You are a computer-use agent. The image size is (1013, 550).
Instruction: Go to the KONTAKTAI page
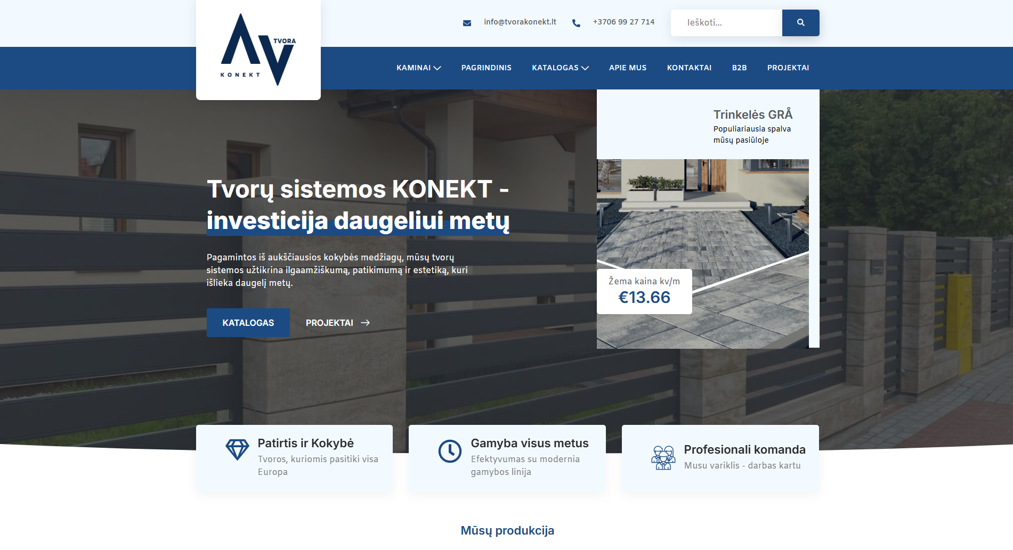(689, 68)
